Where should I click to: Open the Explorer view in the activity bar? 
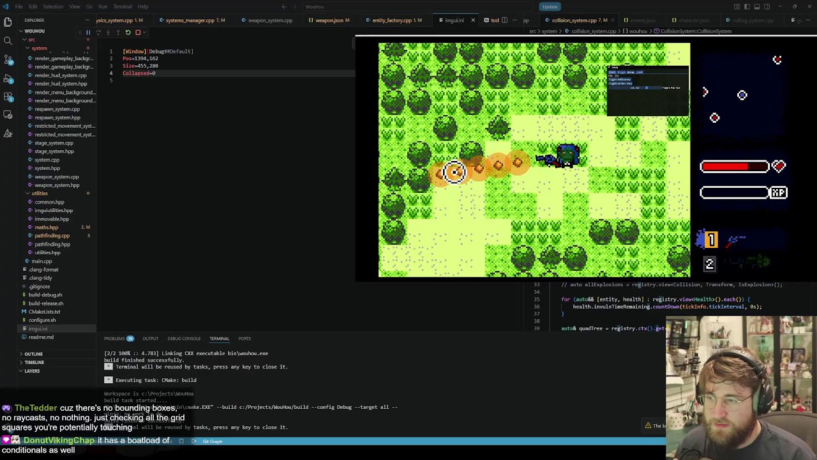pyautogui.click(x=8, y=22)
